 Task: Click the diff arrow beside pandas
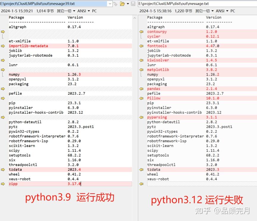point(141,89)
